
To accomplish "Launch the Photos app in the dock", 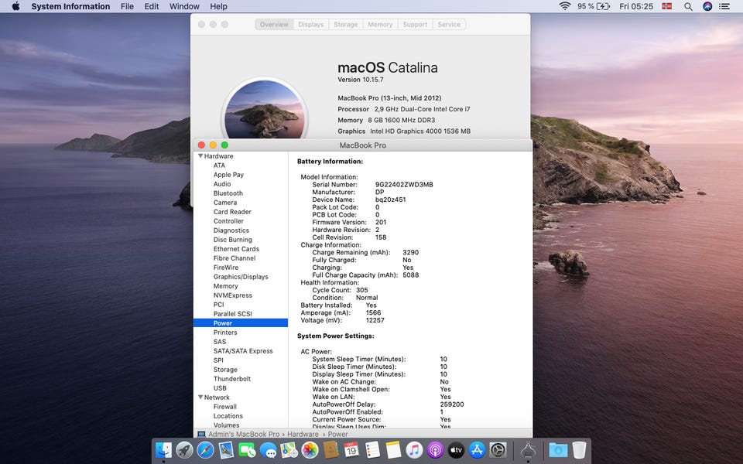I will (310, 449).
